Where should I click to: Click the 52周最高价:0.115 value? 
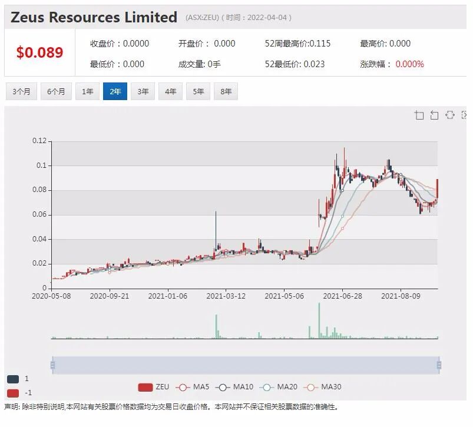(x=297, y=44)
